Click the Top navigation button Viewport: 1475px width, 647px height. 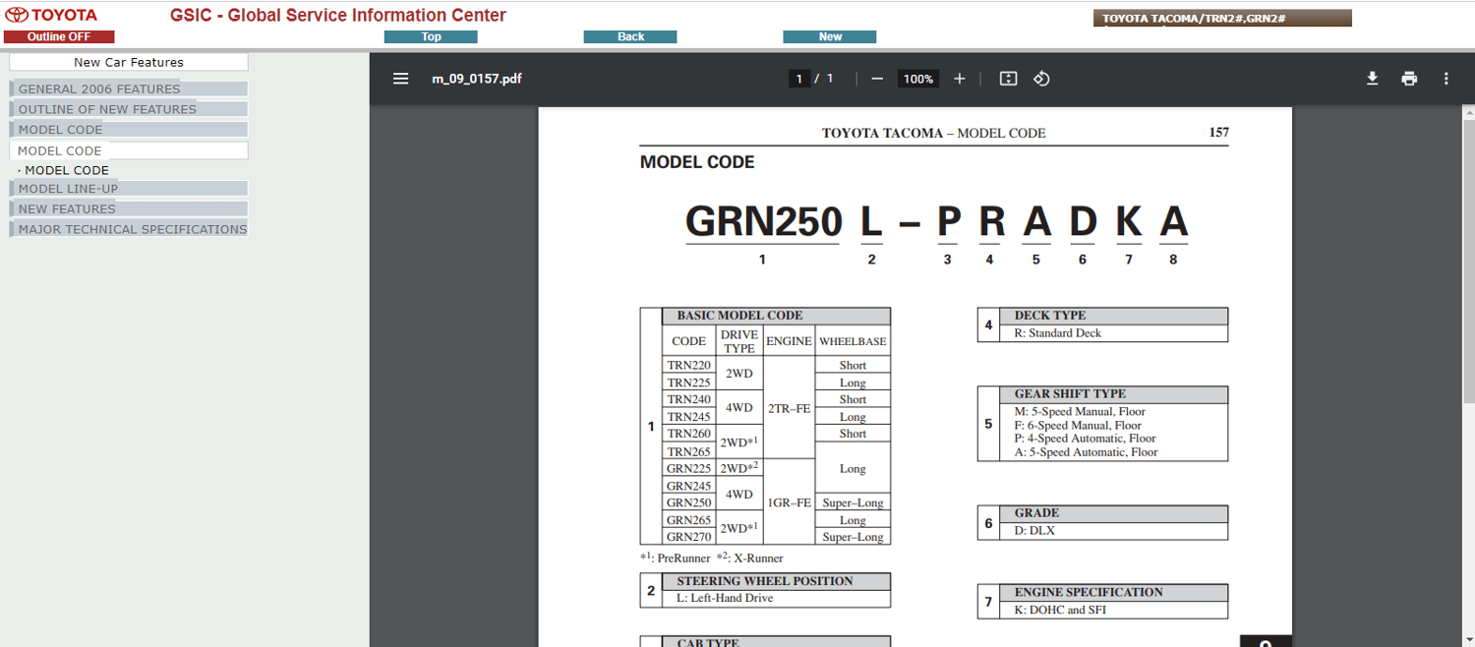pyautogui.click(x=431, y=36)
